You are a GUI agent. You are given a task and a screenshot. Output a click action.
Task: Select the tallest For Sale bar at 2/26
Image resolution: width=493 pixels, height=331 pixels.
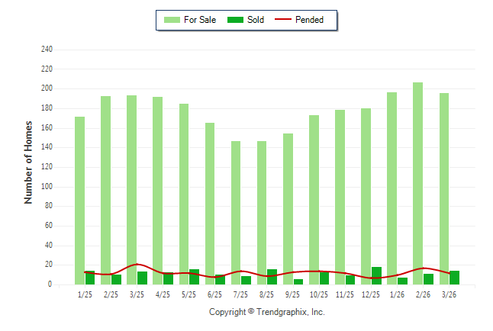click(418, 183)
